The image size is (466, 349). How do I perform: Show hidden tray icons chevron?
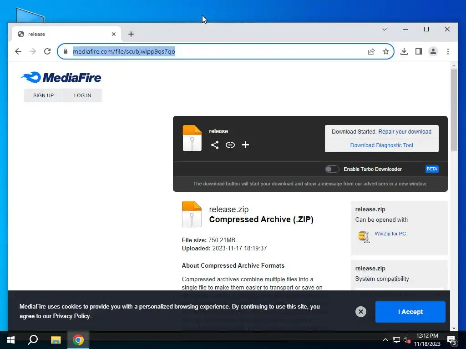(x=385, y=340)
